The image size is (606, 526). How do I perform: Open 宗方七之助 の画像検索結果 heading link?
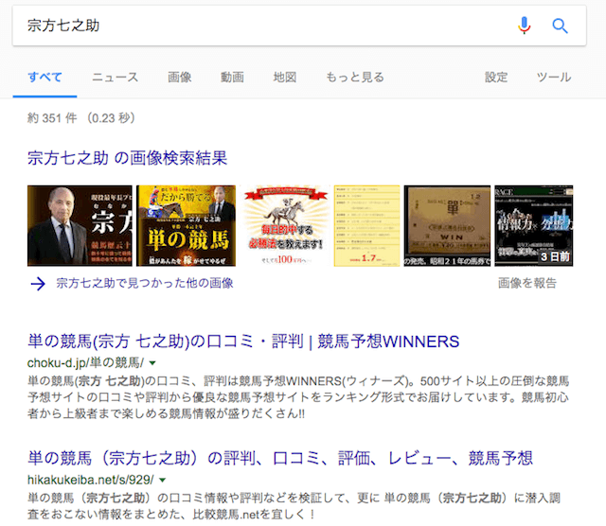tap(127, 158)
